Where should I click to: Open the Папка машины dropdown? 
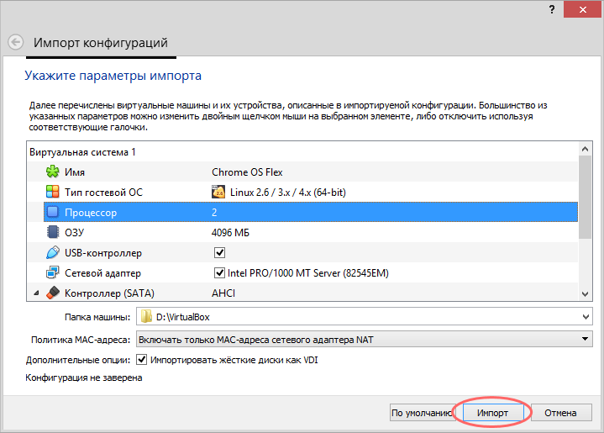click(x=586, y=317)
